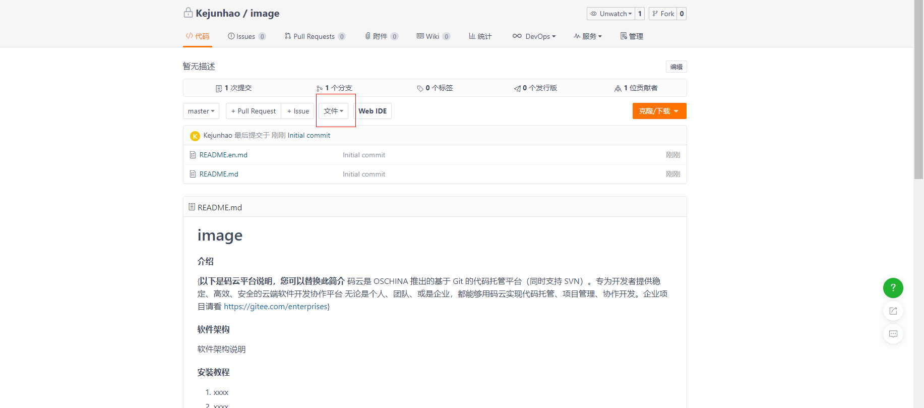Launch the Web IDE
Viewport: 924px width, 408px height.
click(x=373, y=111)
